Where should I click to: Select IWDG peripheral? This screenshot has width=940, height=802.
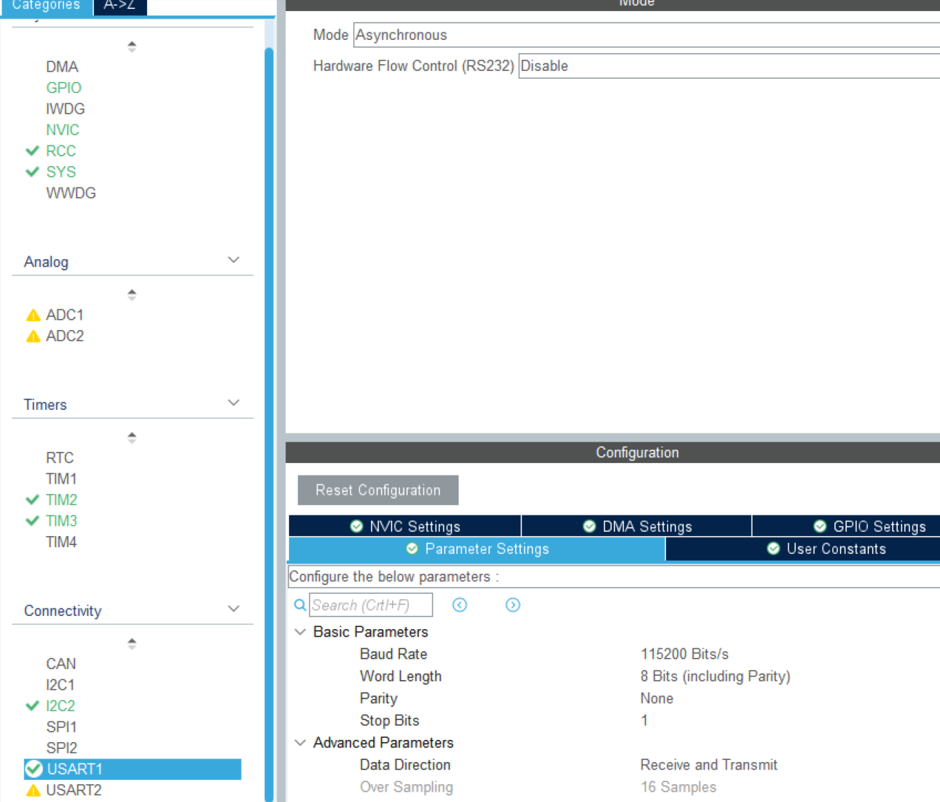[65, 109]
